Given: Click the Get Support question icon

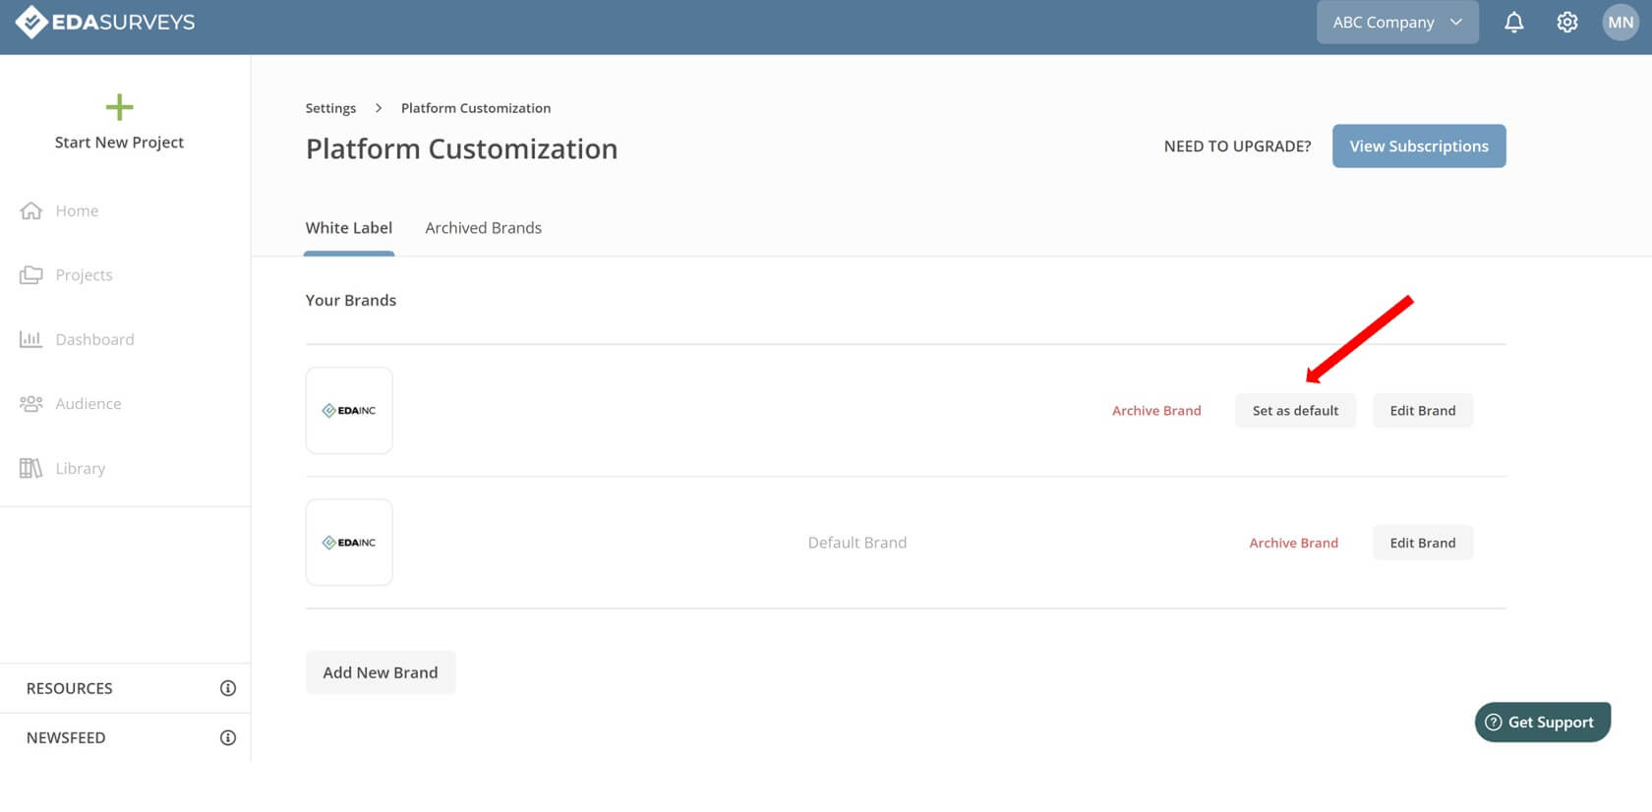Looking at the screenshot, I should point(1494,722).
